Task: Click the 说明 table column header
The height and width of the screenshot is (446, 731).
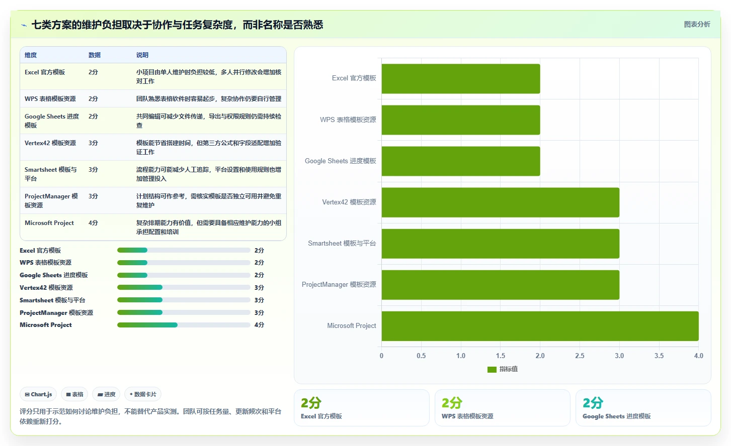Action: (142, 55)
